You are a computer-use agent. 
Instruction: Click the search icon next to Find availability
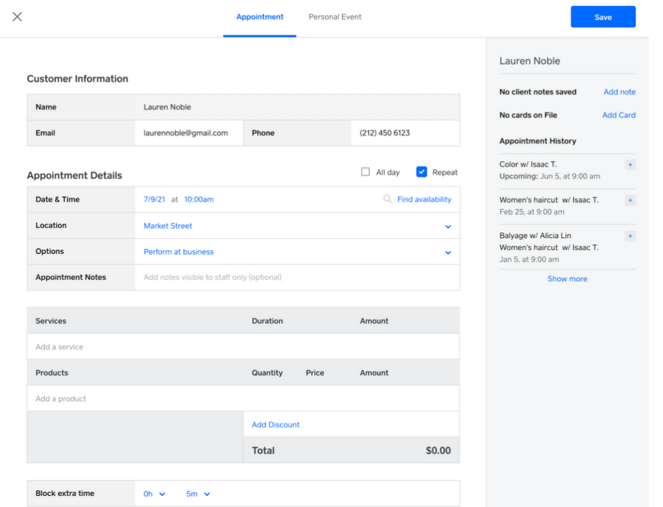coord(387,199)
